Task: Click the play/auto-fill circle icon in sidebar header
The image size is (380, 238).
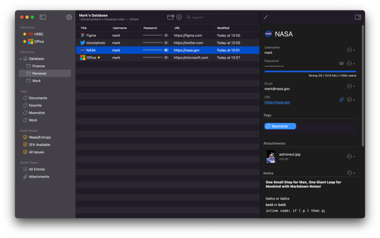Action: (x=69, y=17)
